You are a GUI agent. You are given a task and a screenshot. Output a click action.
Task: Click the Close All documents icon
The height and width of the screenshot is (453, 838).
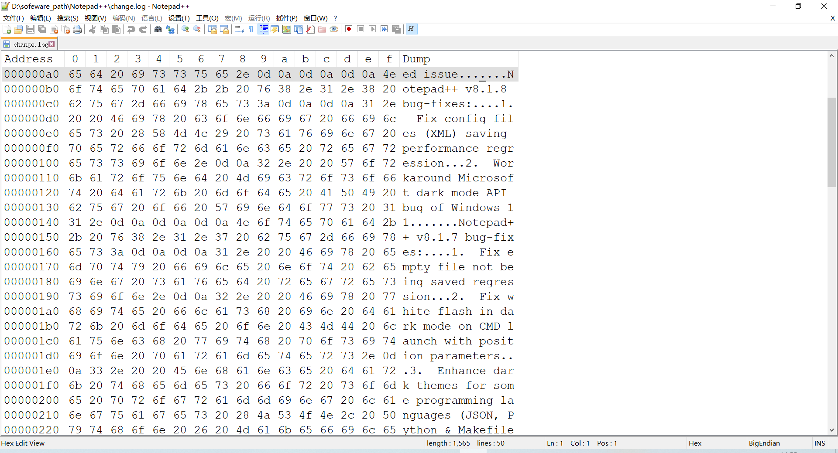(x=66, y=29)
